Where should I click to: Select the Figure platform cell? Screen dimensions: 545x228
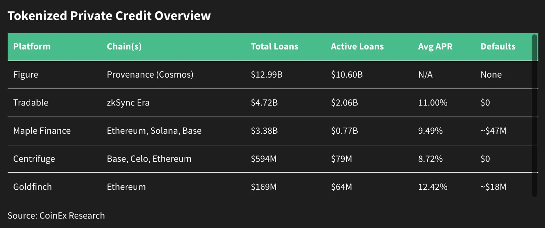tap(26, 75)
